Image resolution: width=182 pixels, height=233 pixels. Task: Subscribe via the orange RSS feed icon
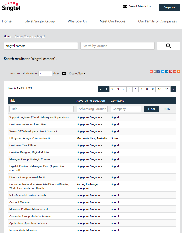179,71
